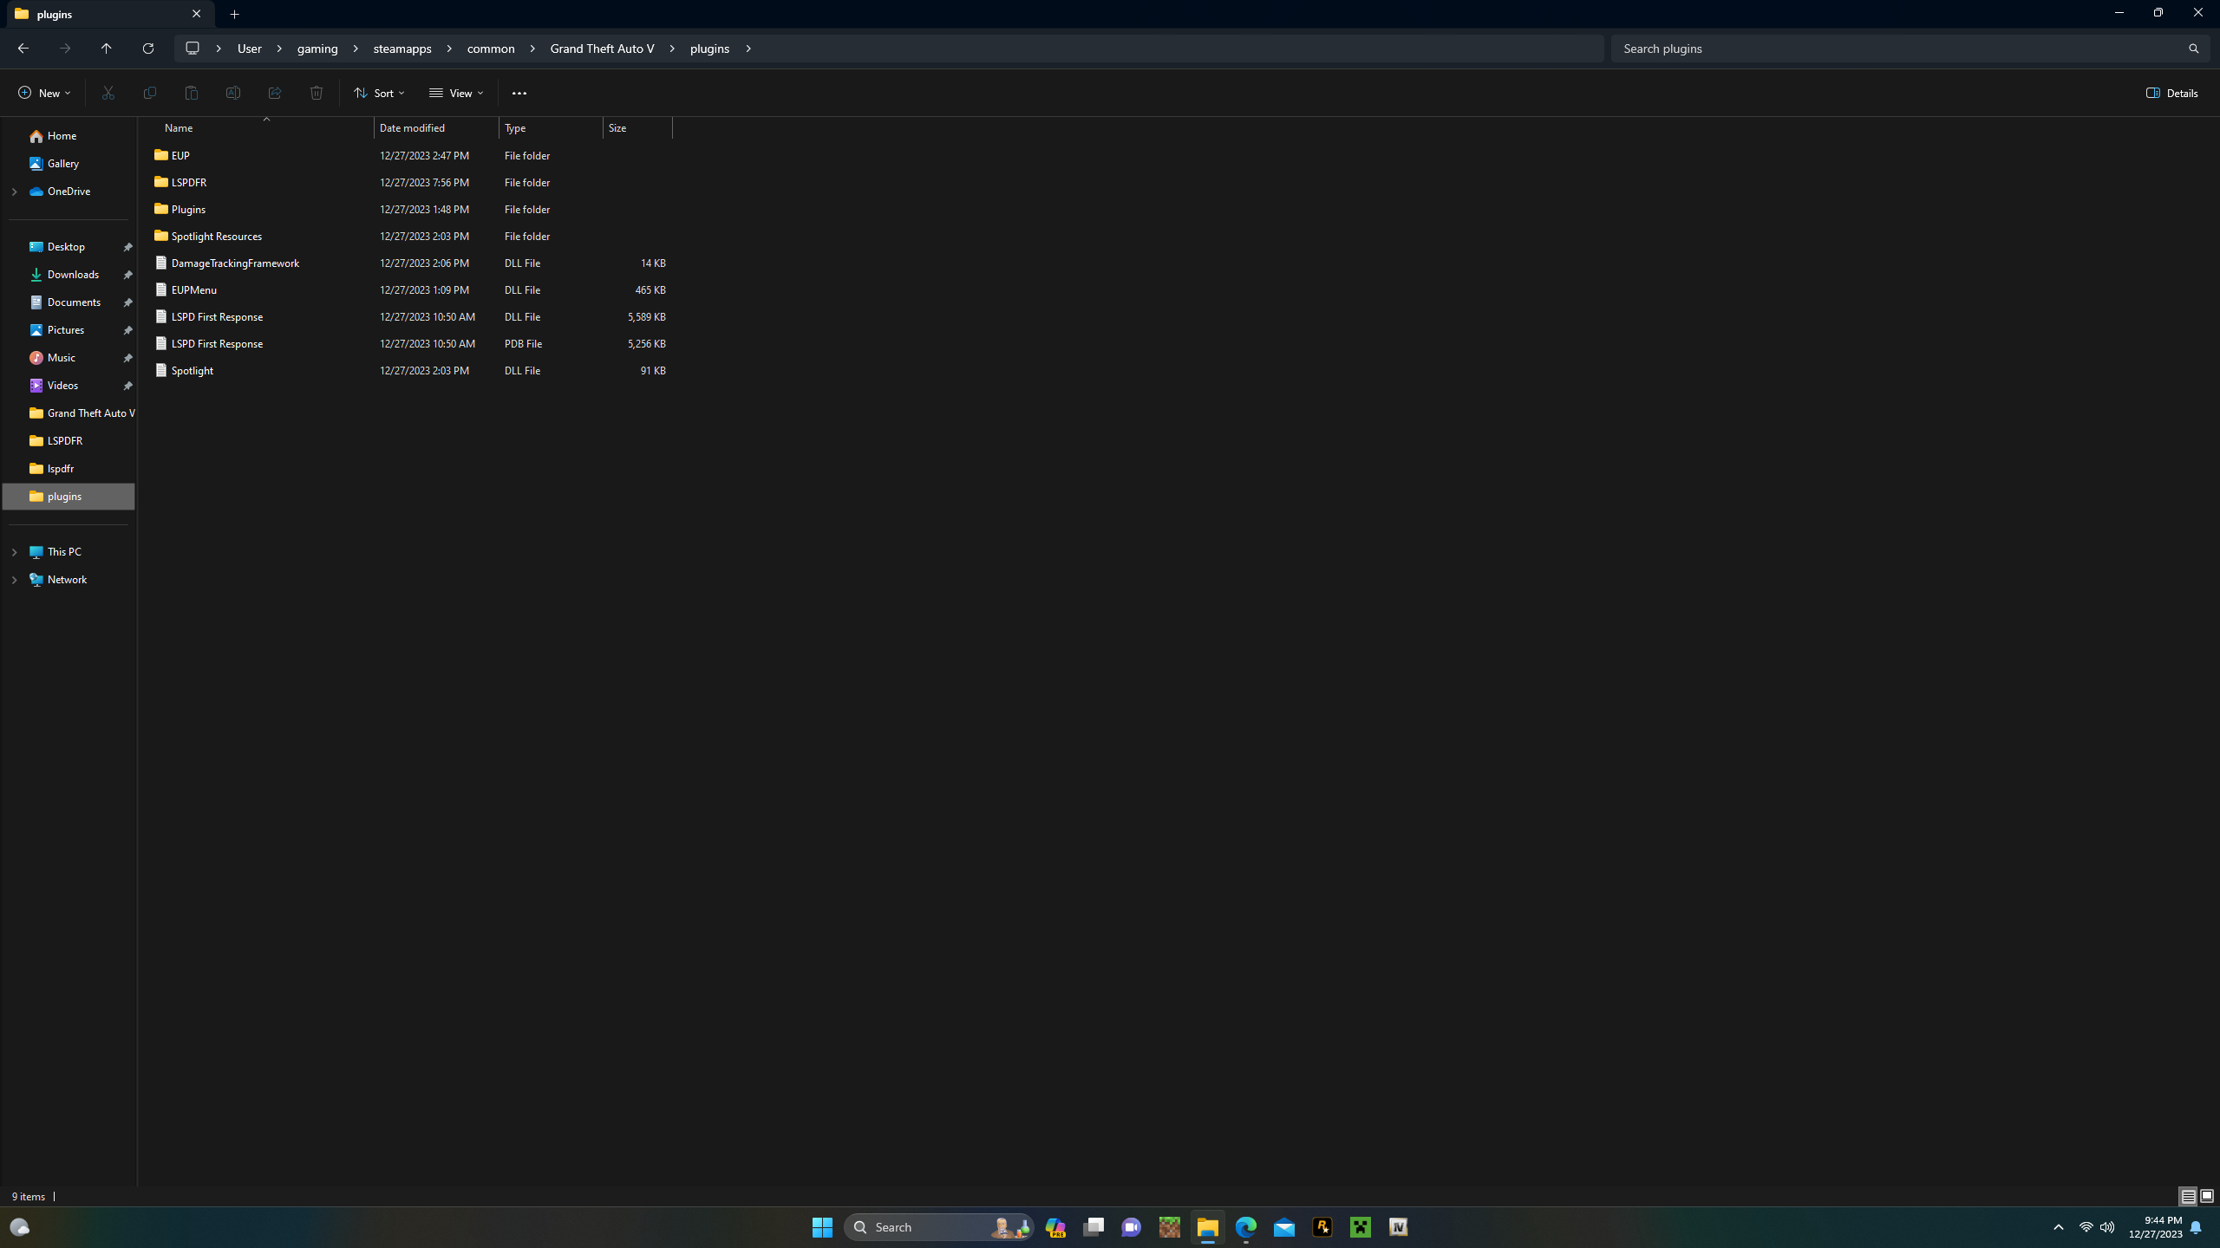Open the Sort dropdown menu
Viewport: 2220px width, 1248px height.
[379, 93]
